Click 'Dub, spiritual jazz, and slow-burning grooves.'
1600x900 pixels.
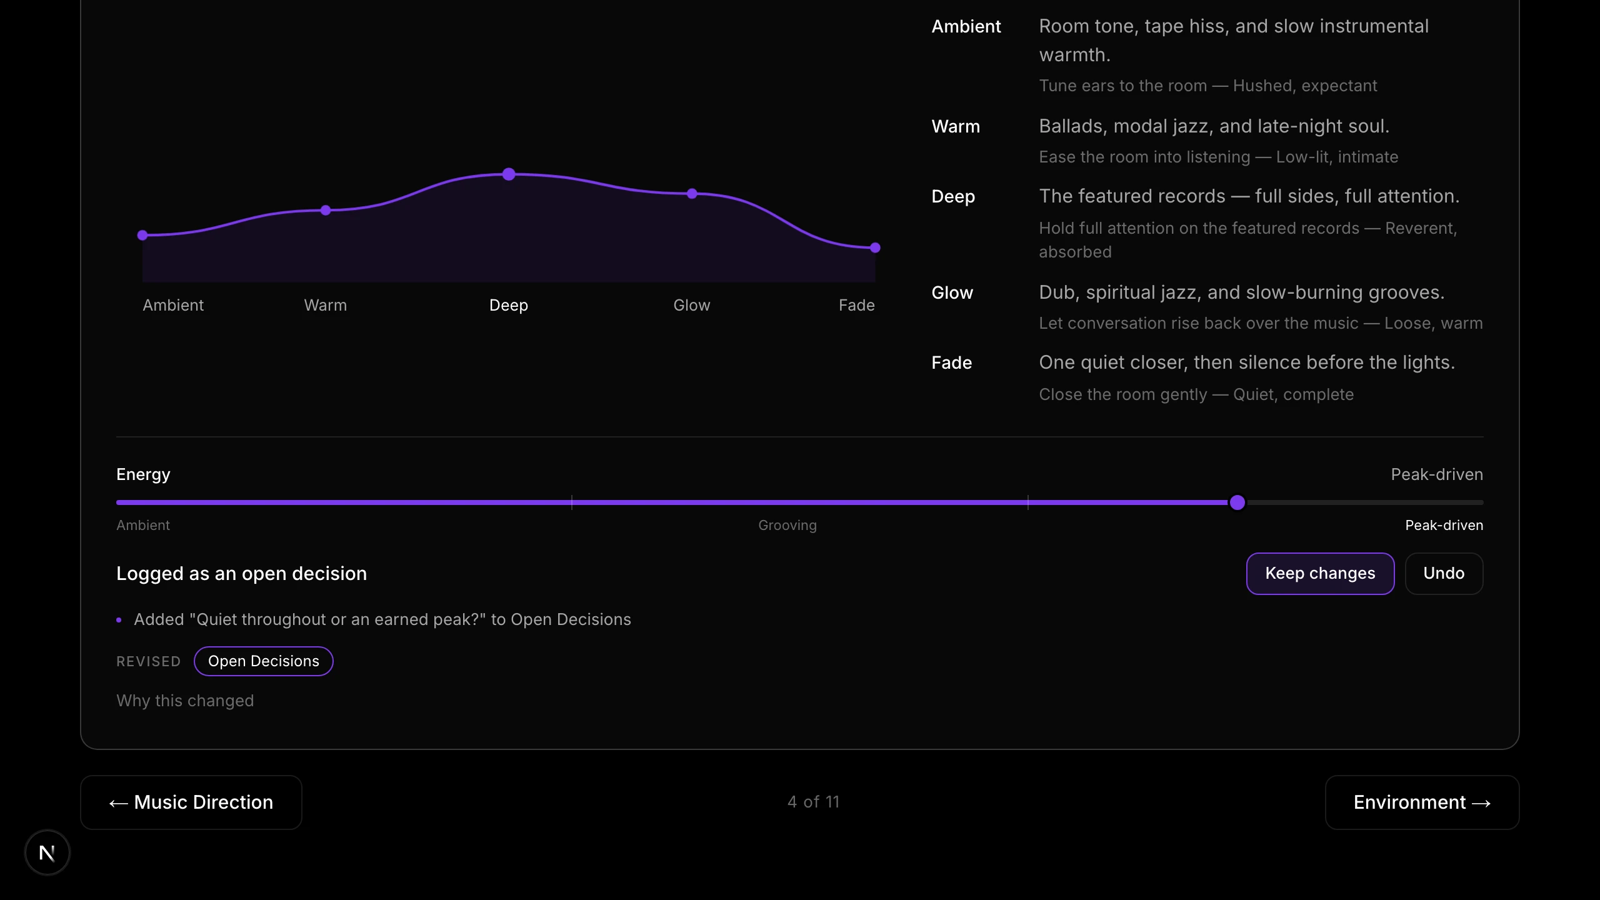click(x=1242, y=292)
